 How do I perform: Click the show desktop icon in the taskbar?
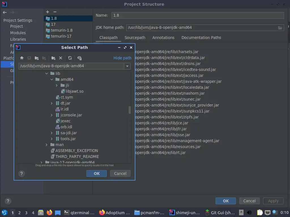(58, 212)
